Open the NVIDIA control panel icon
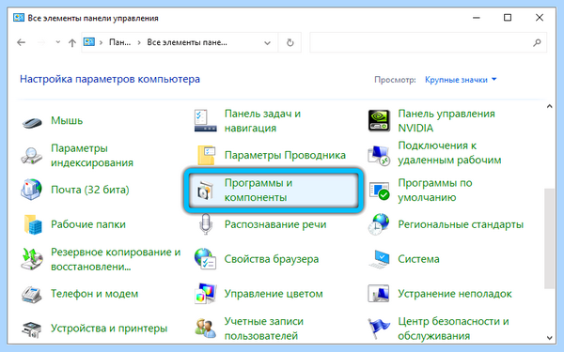This screenshot has height=352, width=564. pyautogui.click(x=379, y=121)
